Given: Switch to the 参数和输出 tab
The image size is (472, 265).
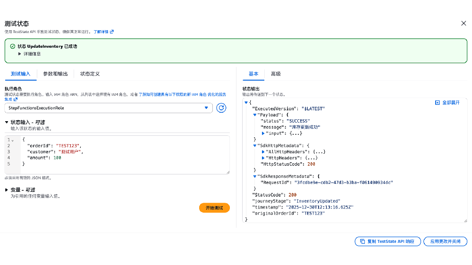Looking at the screenshot, I should click(x=55, y=74).
